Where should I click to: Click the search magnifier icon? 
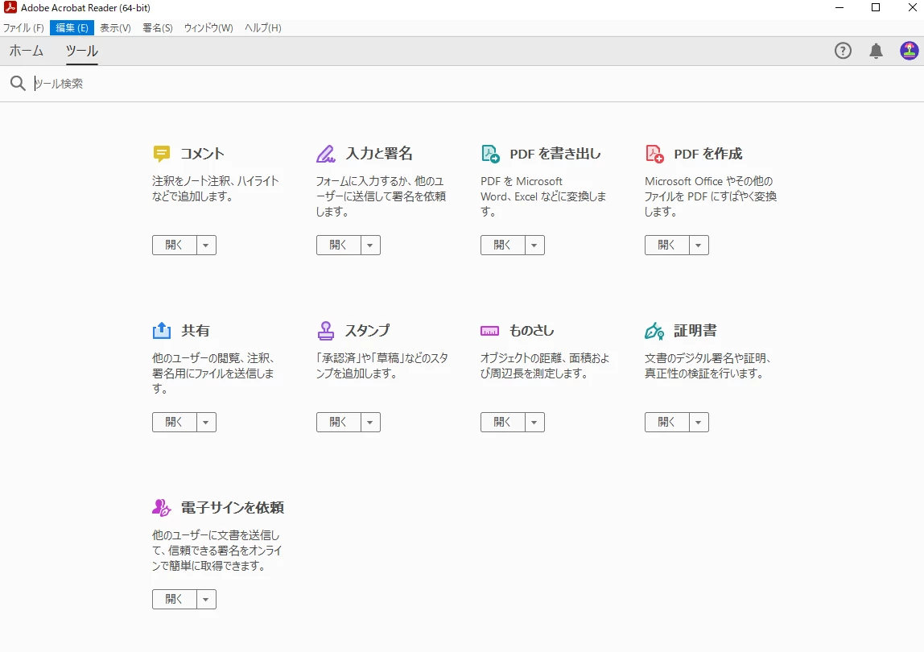point(18,83)
